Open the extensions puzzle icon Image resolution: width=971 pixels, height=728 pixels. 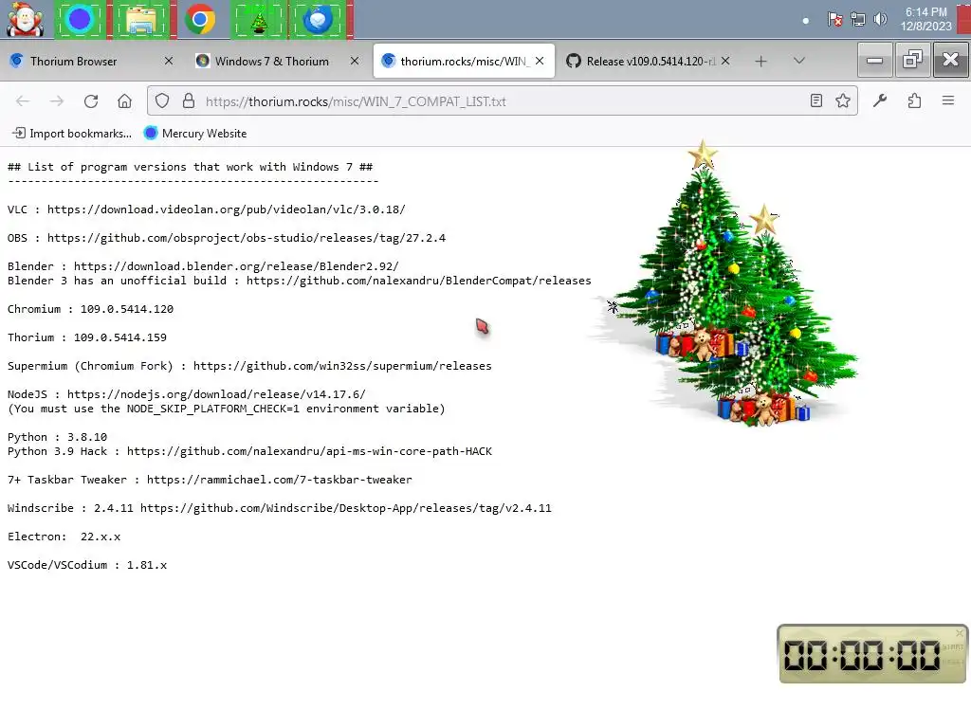tap(914, 100)
